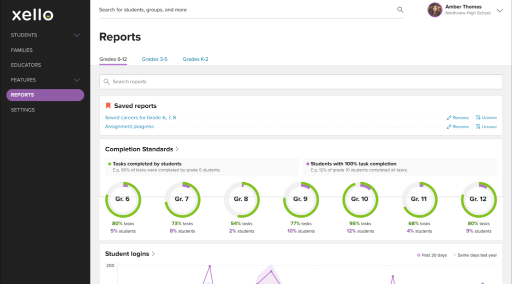
Task: Open the Student logins heading
Action: [x=127, y=254]
